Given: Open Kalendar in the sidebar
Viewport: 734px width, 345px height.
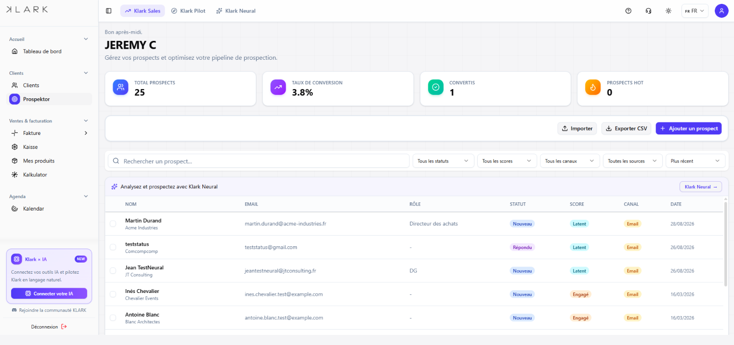Looking at the screenshot, I should pos(50,209).
